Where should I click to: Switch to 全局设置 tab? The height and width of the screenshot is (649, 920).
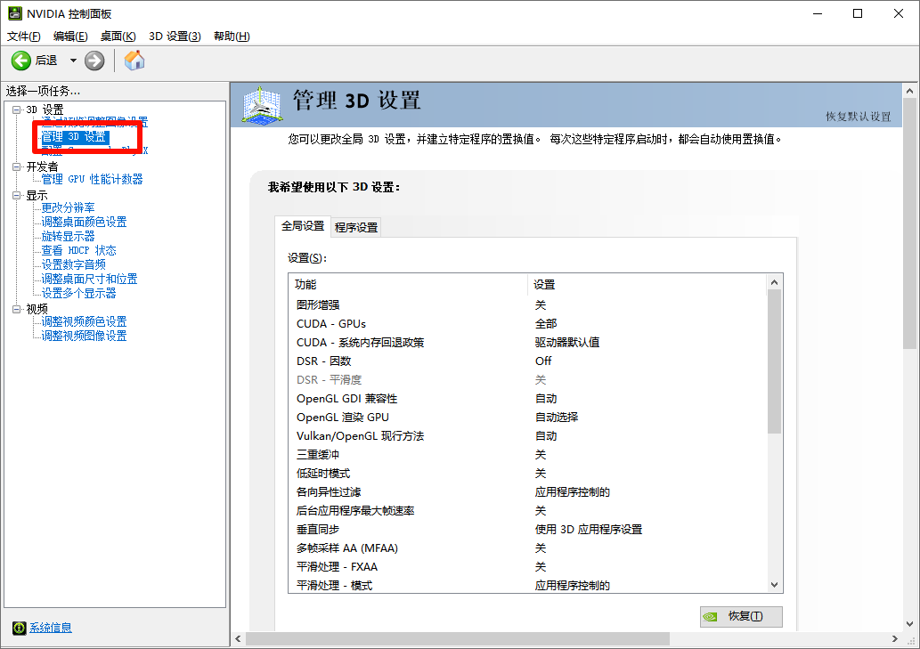[x=303, y=226]
